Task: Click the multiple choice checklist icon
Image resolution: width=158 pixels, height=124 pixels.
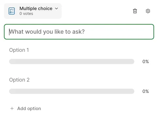Action: click(12, 11)
